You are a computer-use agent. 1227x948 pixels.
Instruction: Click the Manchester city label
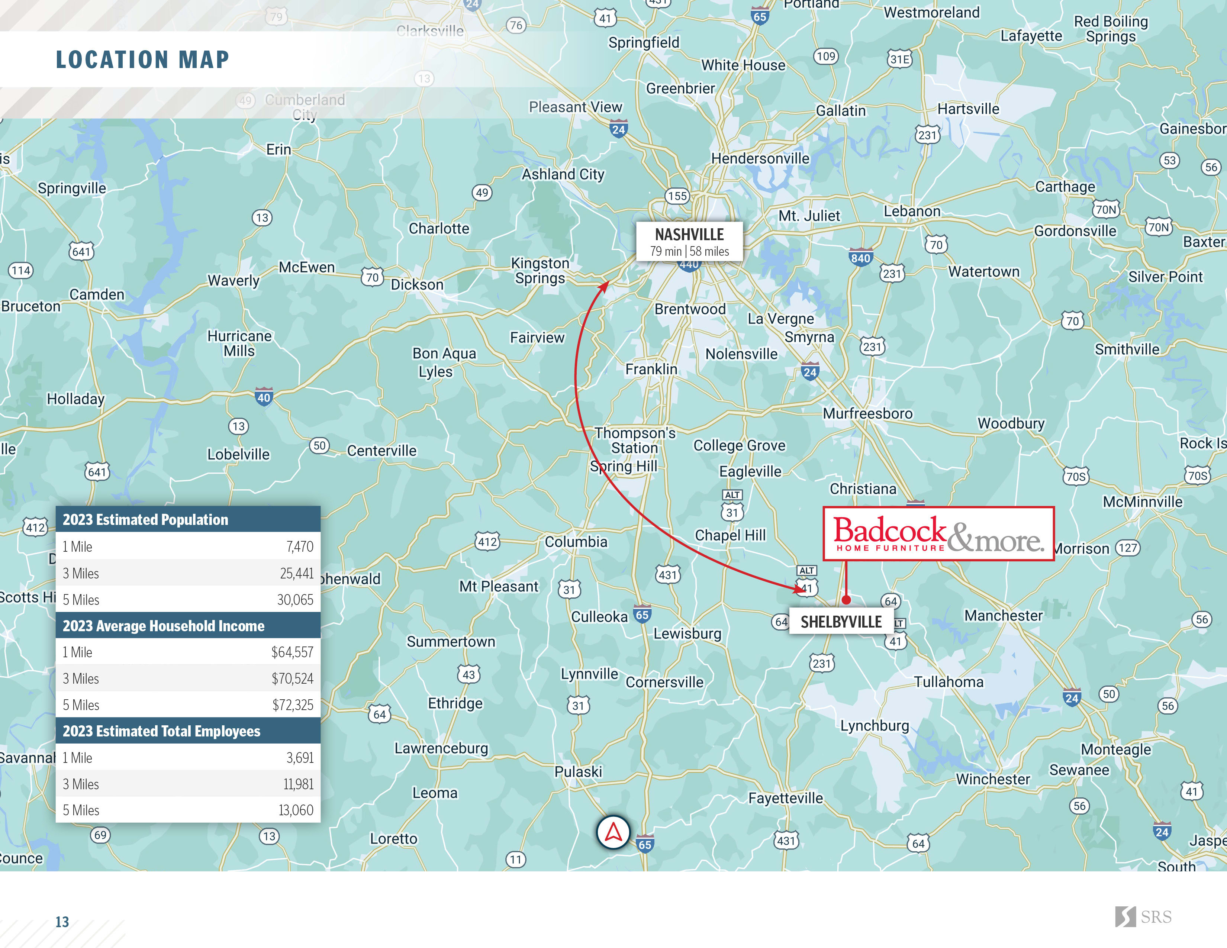click(x=1004, y=616)
